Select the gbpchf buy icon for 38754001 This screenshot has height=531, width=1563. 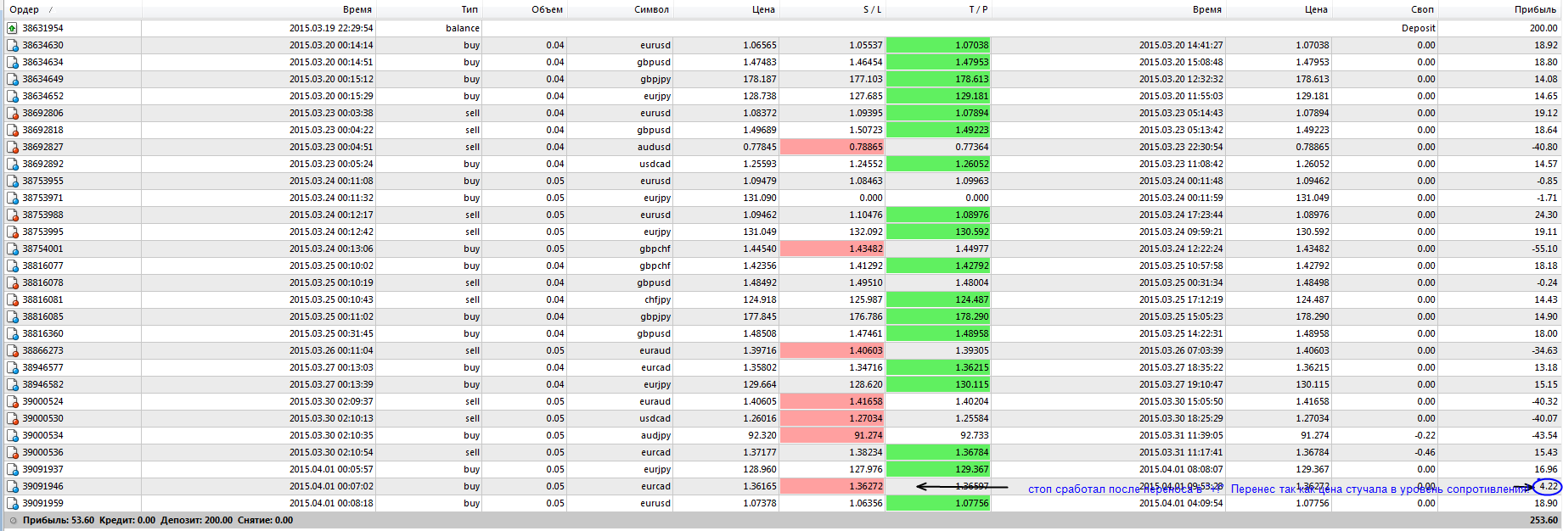[x=12, y=249]
